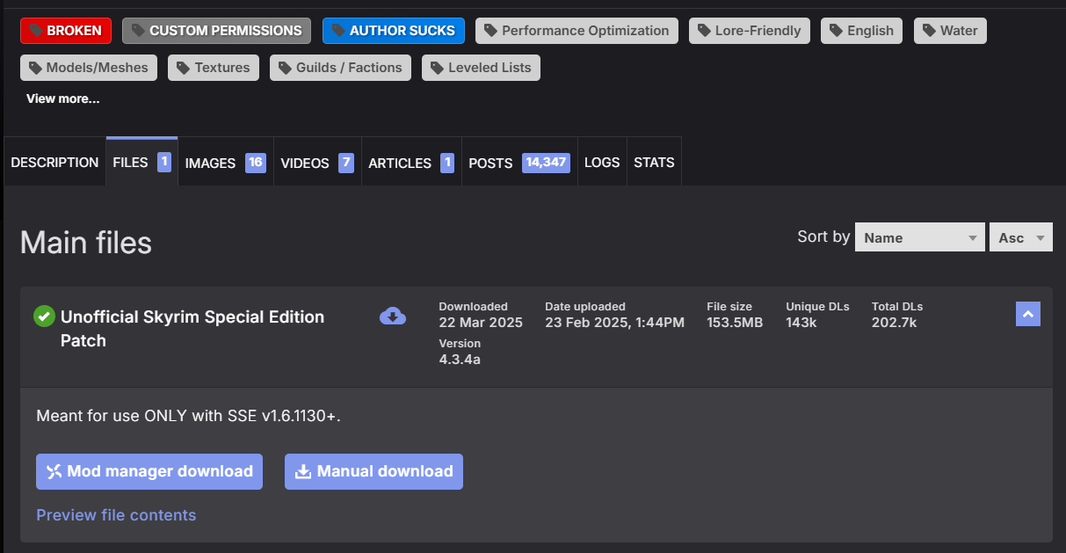This screenshot has width=1066, height=553.
Task: Click the Total DLs value 202.7k
Action: point(895,323)
